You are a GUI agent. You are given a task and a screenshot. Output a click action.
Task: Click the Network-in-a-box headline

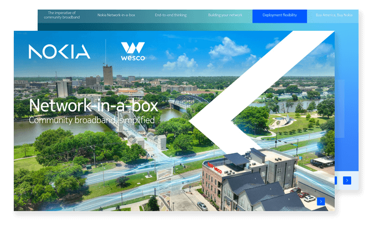point(93,105)
